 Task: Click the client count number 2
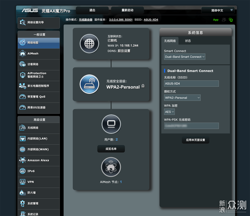tap(117, 139)
